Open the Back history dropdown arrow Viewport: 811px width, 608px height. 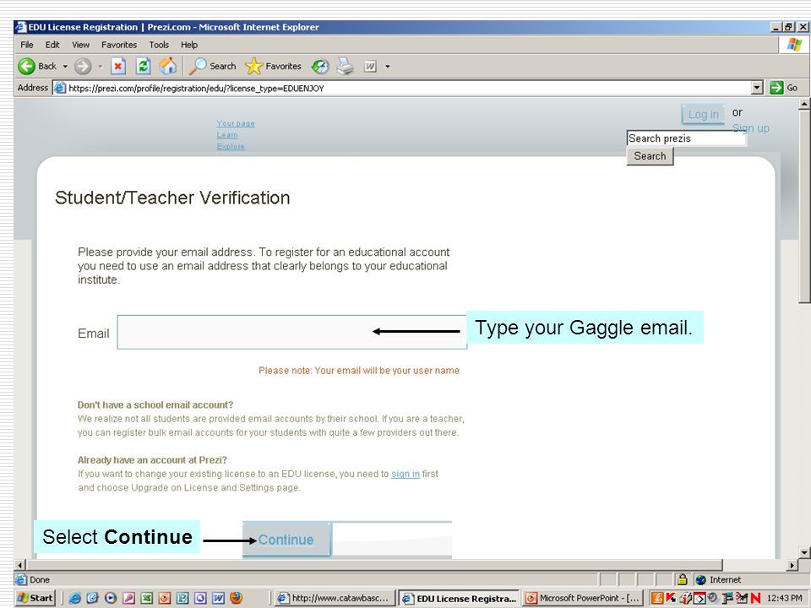[x=65, y=67]
